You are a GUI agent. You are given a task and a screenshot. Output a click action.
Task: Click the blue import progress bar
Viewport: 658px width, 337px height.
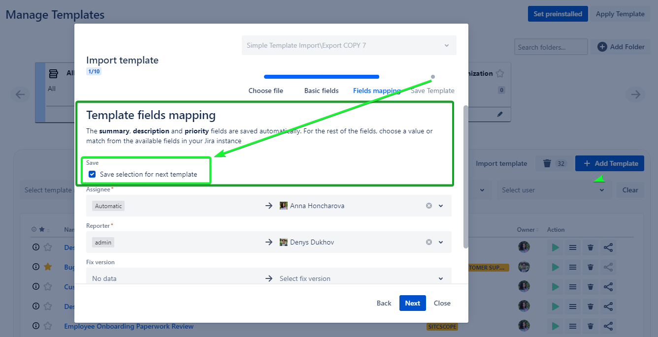321,77
